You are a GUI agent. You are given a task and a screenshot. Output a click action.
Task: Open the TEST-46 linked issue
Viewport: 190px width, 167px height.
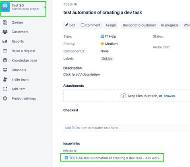coord(76,158)
